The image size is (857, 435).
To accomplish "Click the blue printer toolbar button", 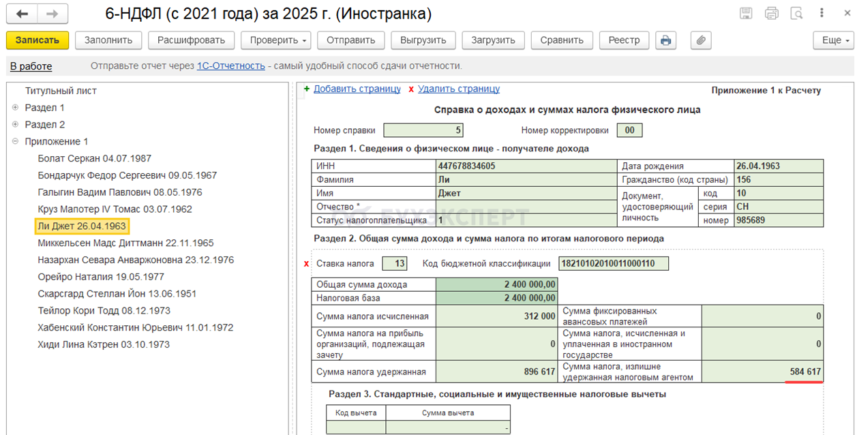I will click(665, 40).
